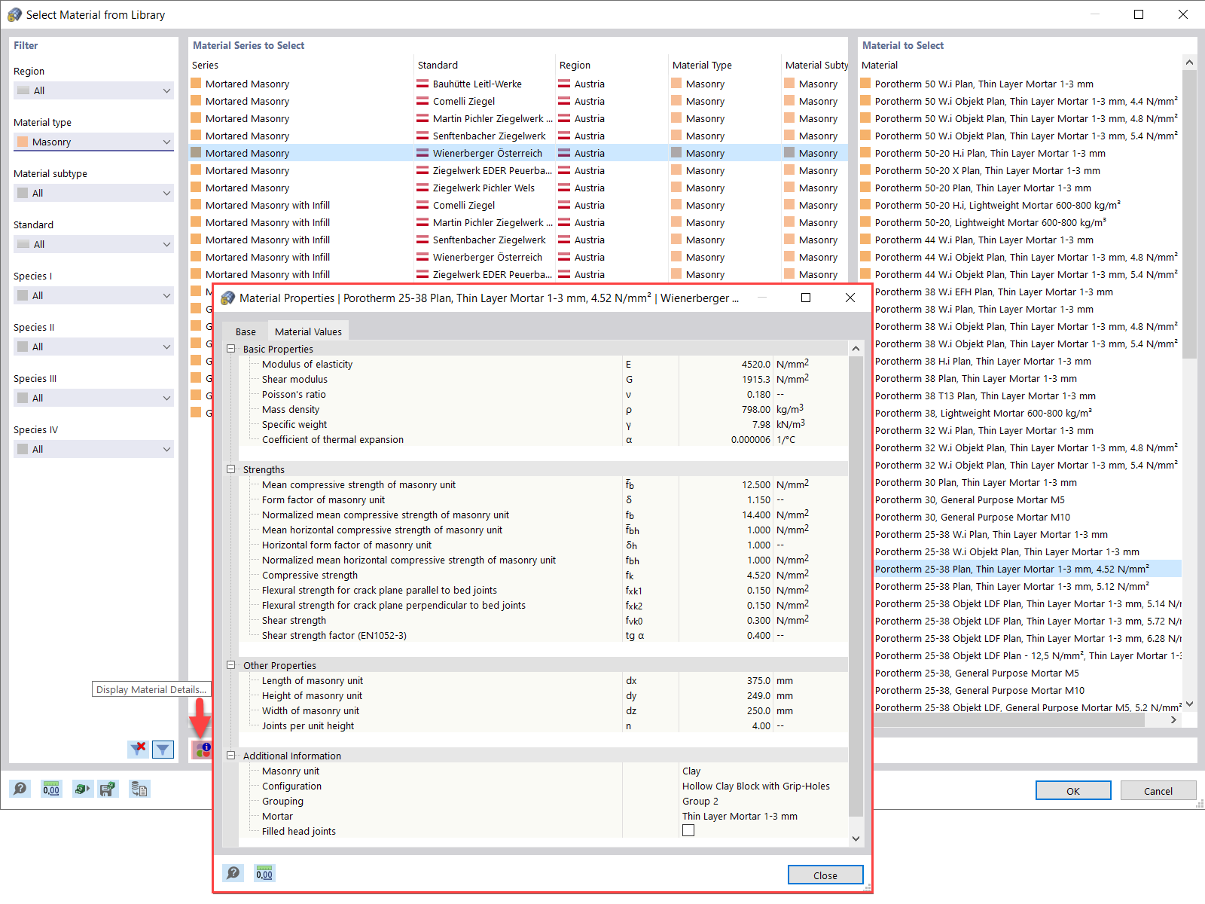Viewport: 1205px width, 904px height.
Task: Open help icon in Material Properties dialog
Action: click(x=233, y=873)
